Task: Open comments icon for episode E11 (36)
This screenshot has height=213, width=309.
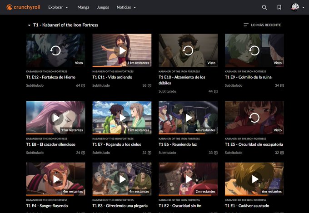Action: 150,85
